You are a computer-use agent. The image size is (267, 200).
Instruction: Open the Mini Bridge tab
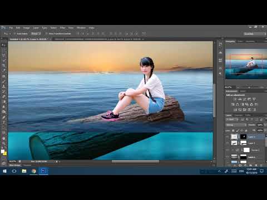pyautogui.click(x=15, y=165)
